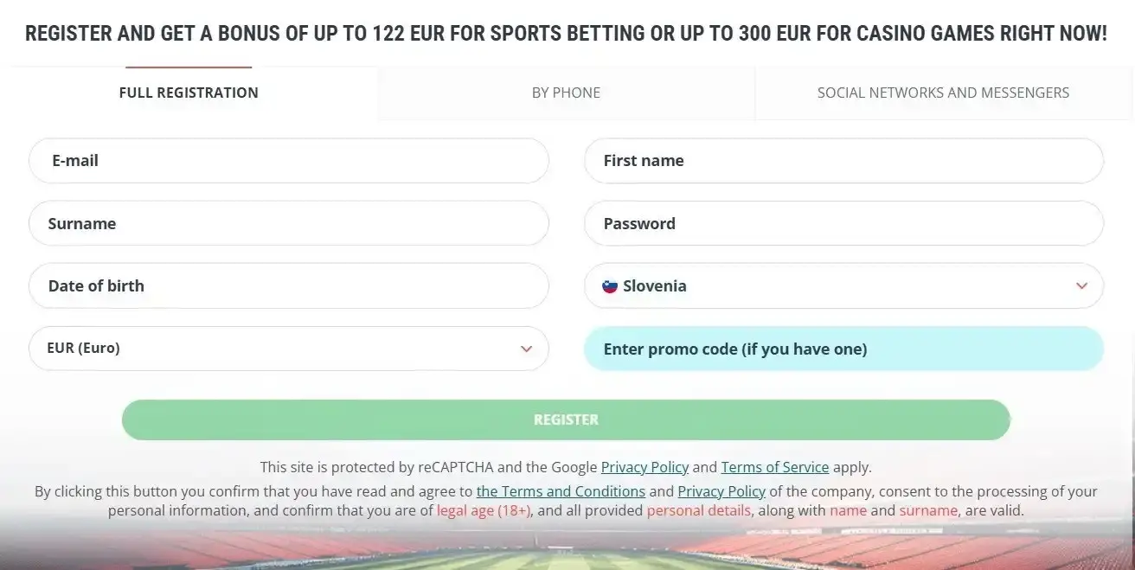The width and height of the screenshot is (1135, 570).
Task: Click the chevron arrow in the country selector
Action: [x=1081, y=286]
